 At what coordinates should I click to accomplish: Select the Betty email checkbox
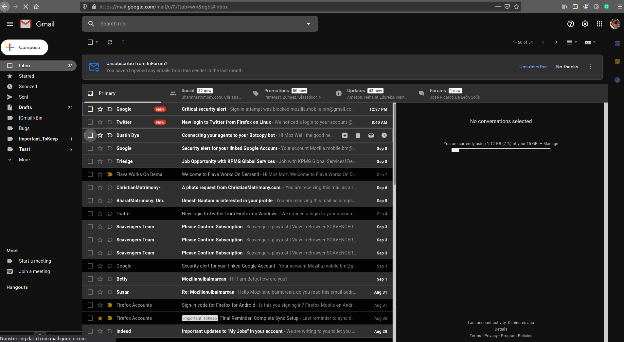90,279
